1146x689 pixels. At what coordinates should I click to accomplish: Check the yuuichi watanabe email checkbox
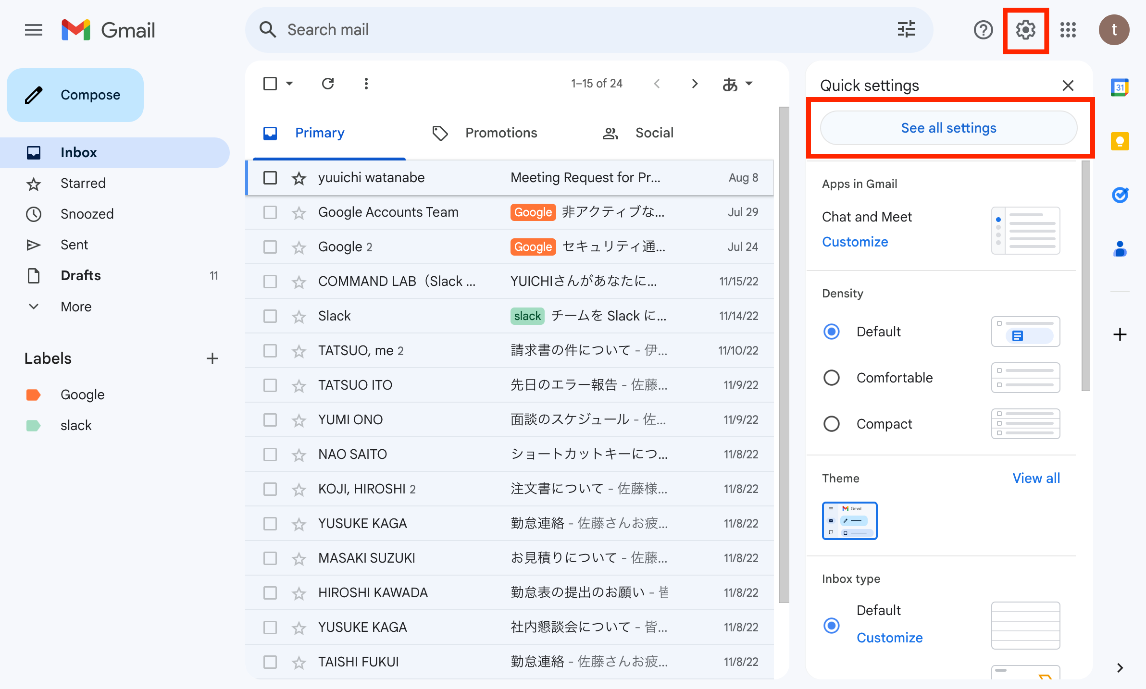[270, 178]
